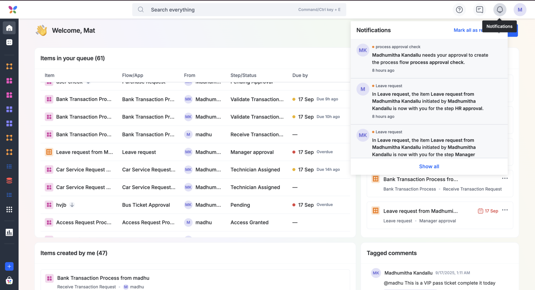
Task: Click the blue plus create button
Action: 9,266
